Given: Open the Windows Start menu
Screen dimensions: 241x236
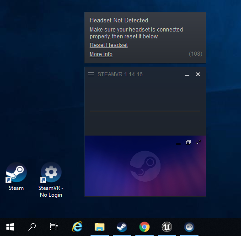Looking at the screenshot, I should pos(10,227).
